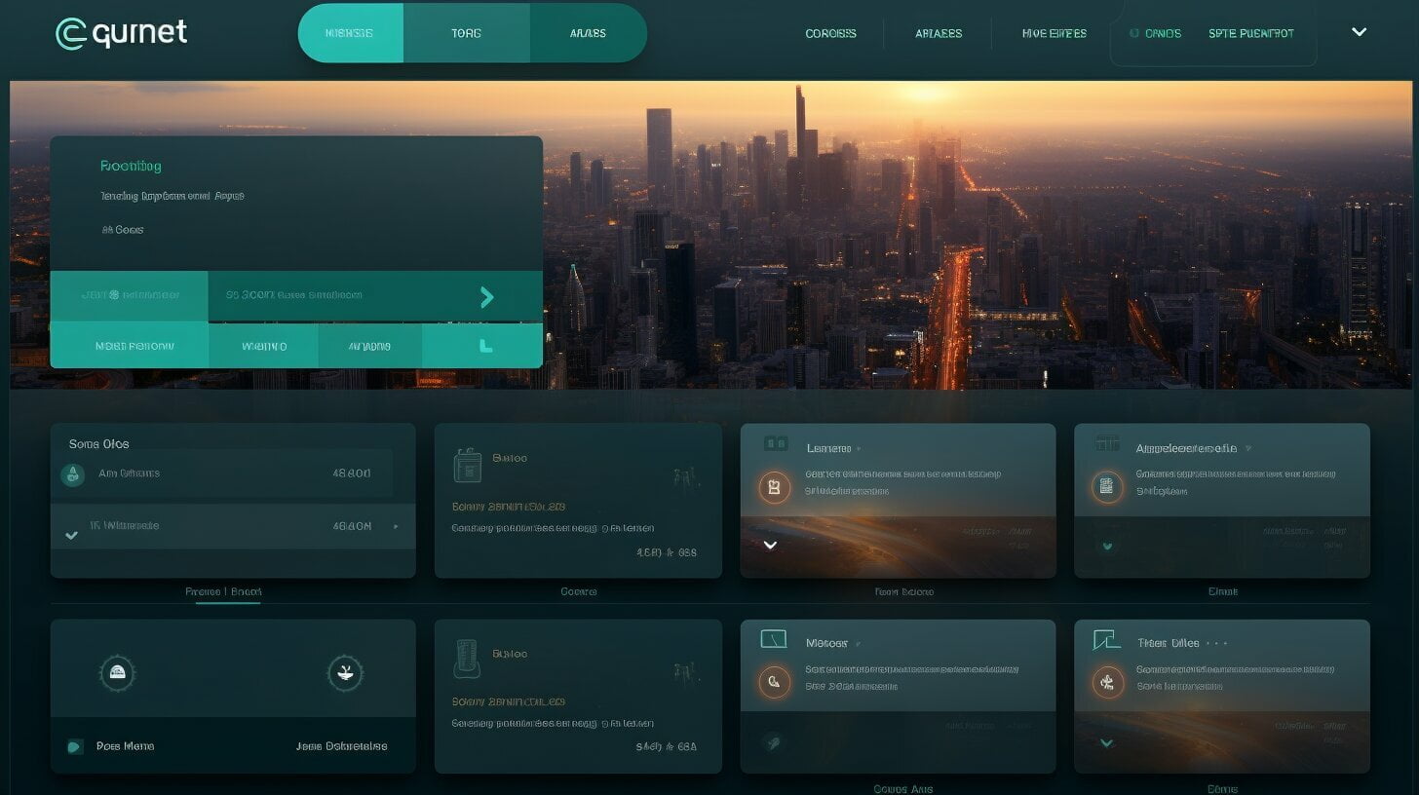Expand the dropdown chevron at header far right
Screen dimensions: 1419x795
pyautogui.click(x=1360, y=32)
